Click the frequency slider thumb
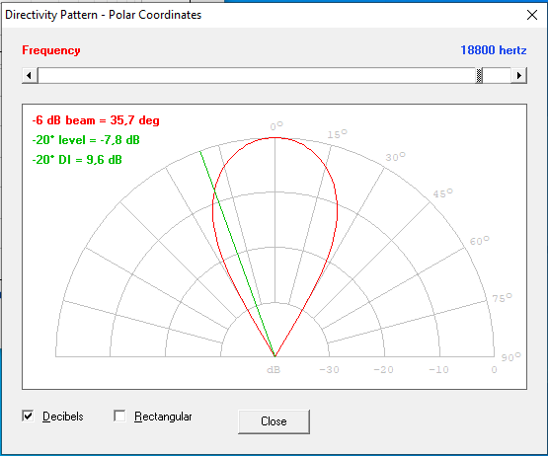Image resolution: width=548 pixels, height=456 pixels. 479,75
